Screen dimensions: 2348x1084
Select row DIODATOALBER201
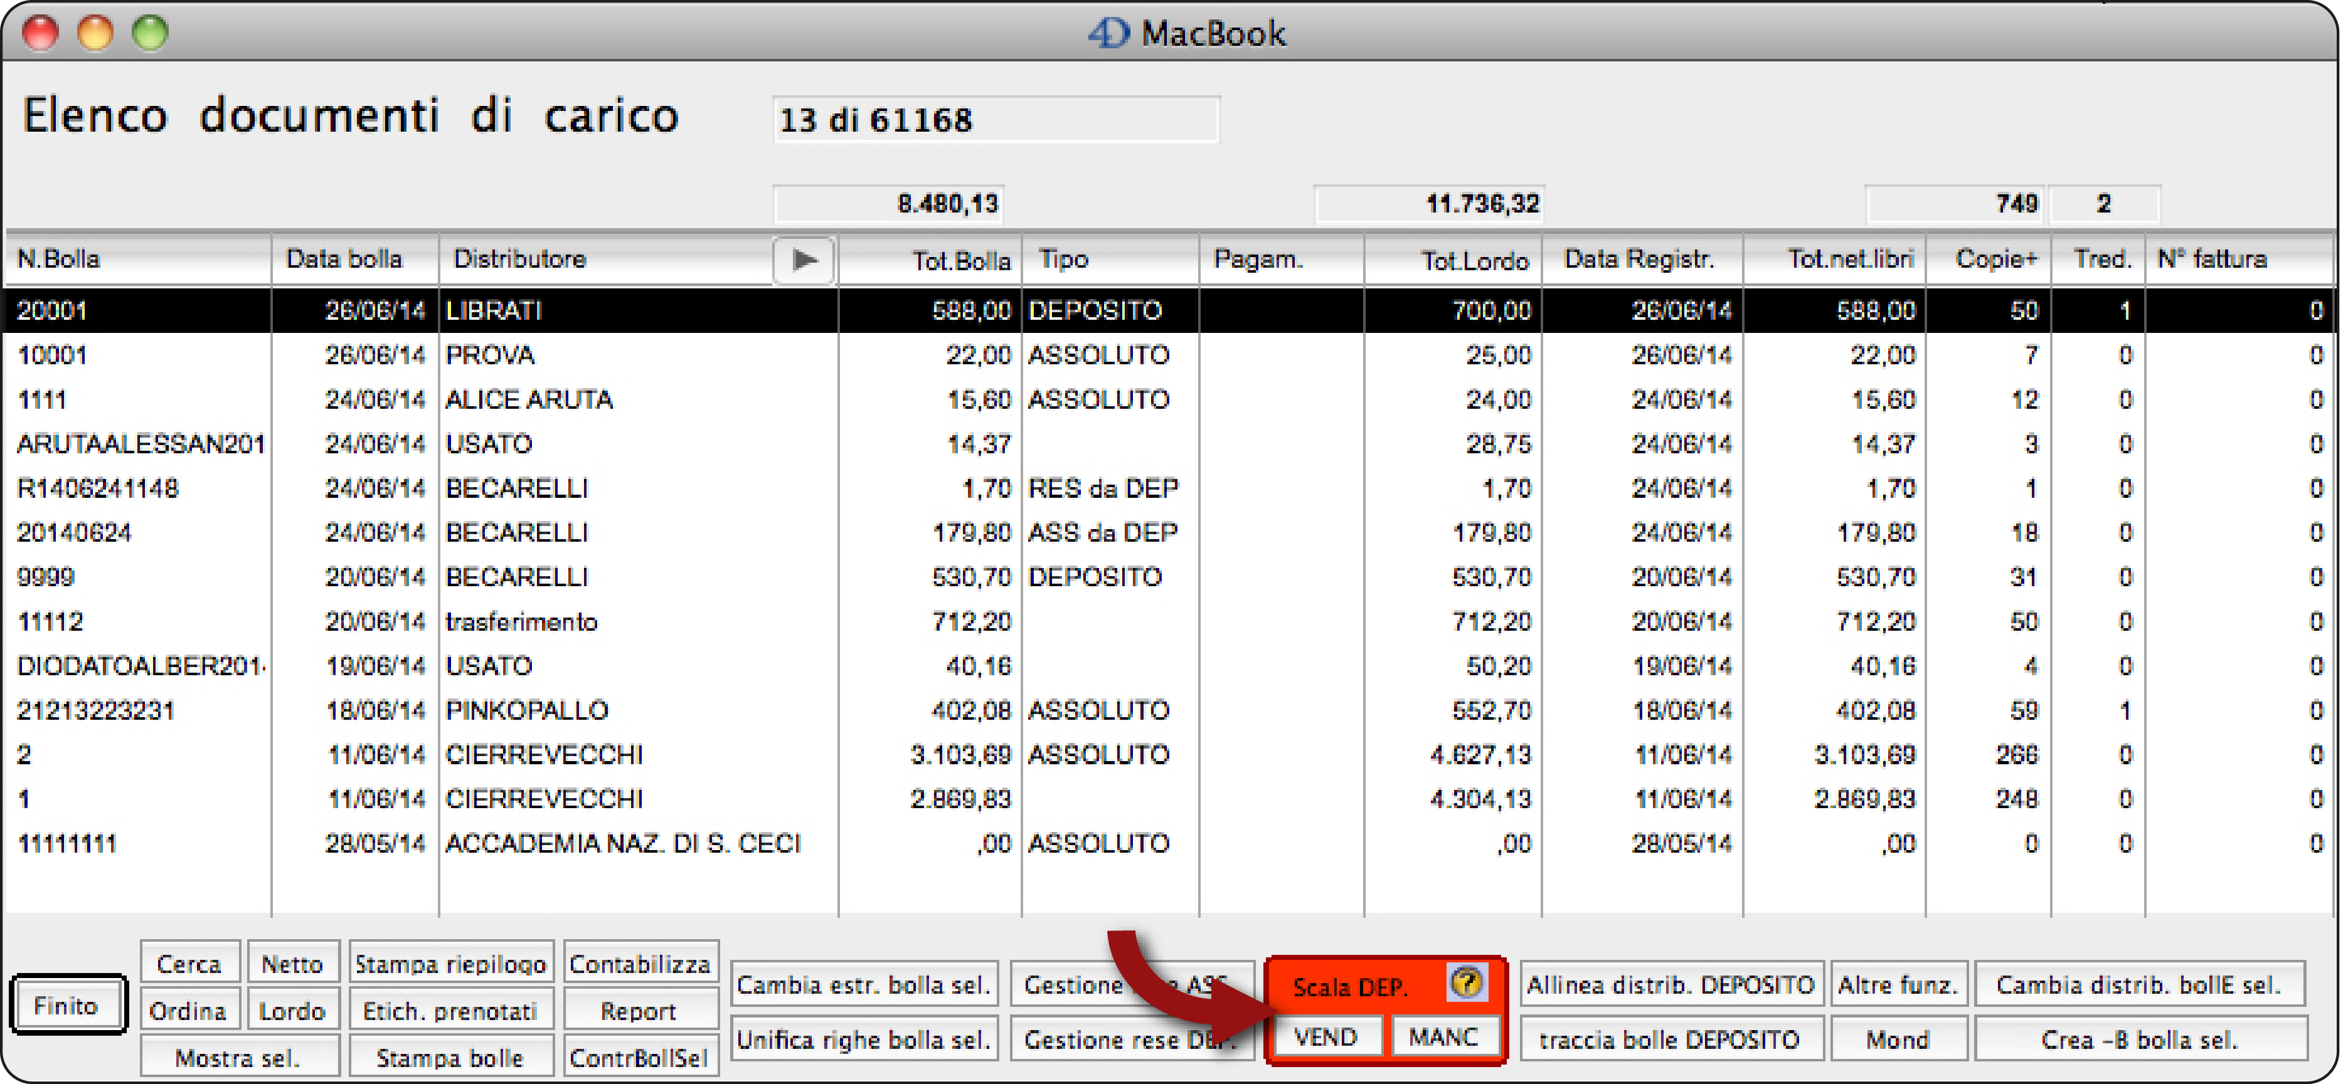click(1169, 667)
